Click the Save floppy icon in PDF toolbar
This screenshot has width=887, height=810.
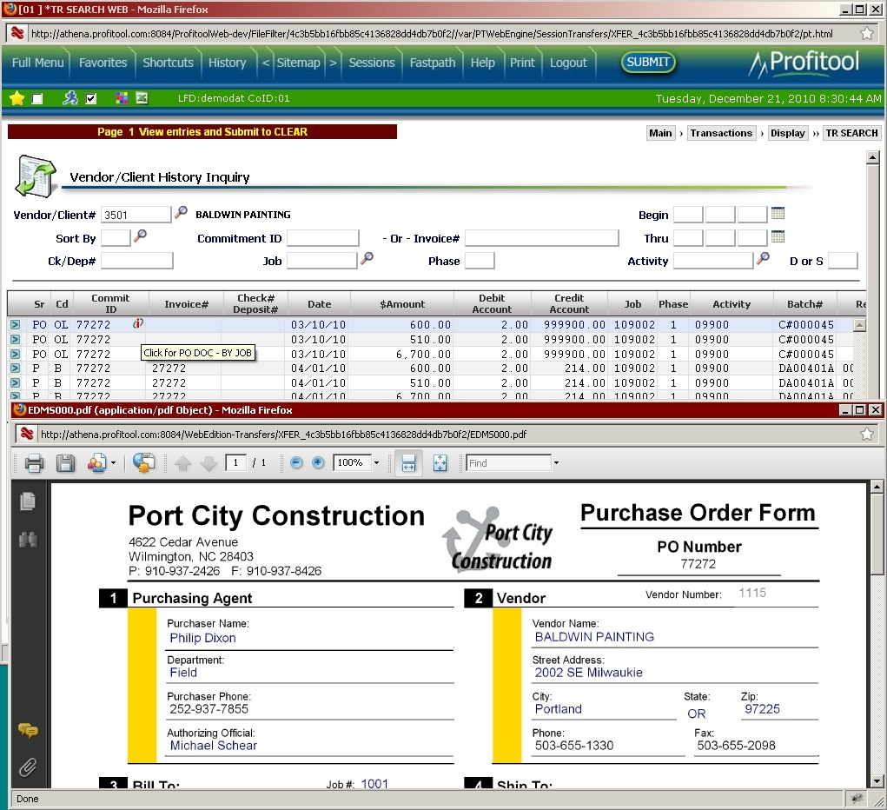[65, 463]
